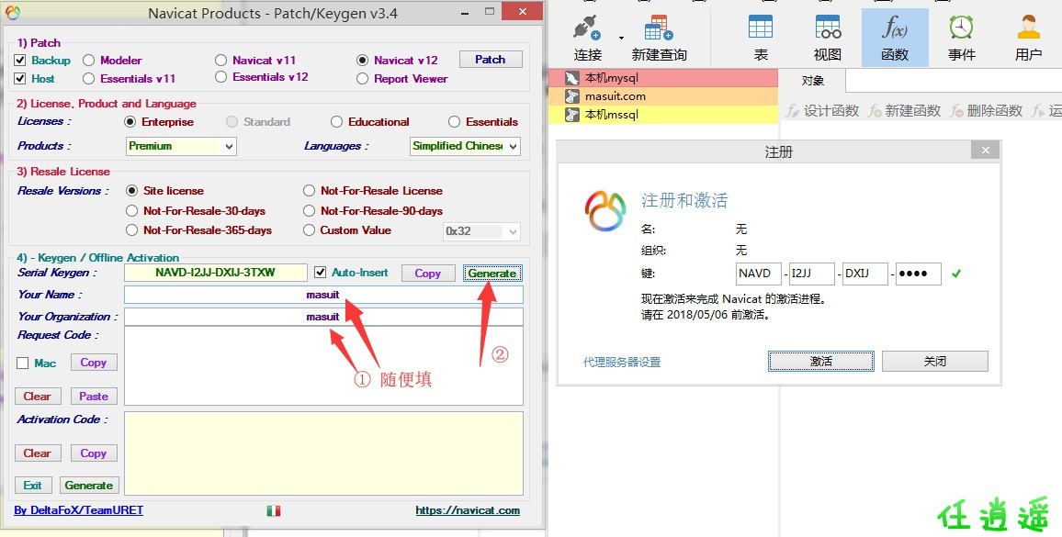Click Copy in the Activation Code section

(94, 453)
